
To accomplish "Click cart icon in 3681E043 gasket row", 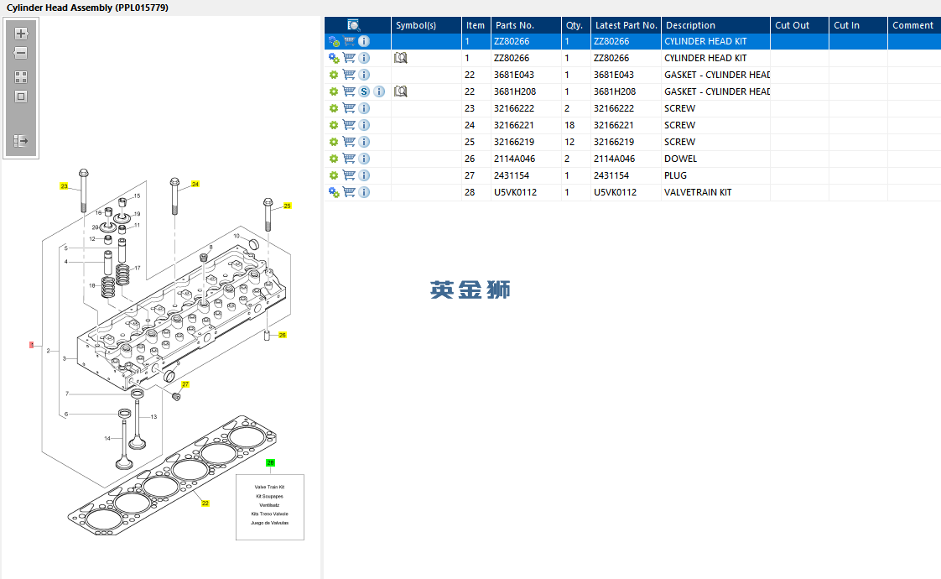I will click(349, 75).
